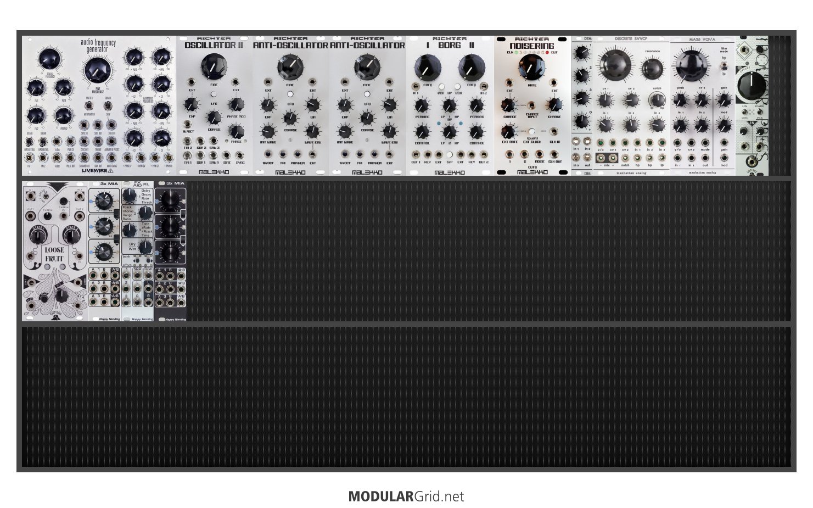Click the CLK IN jack on Noisering
This screenshot has width=813, height=508.
pos(555,132)
